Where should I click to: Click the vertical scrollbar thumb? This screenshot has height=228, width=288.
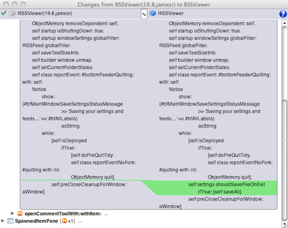pyautogui.click(x=284, y=160)
